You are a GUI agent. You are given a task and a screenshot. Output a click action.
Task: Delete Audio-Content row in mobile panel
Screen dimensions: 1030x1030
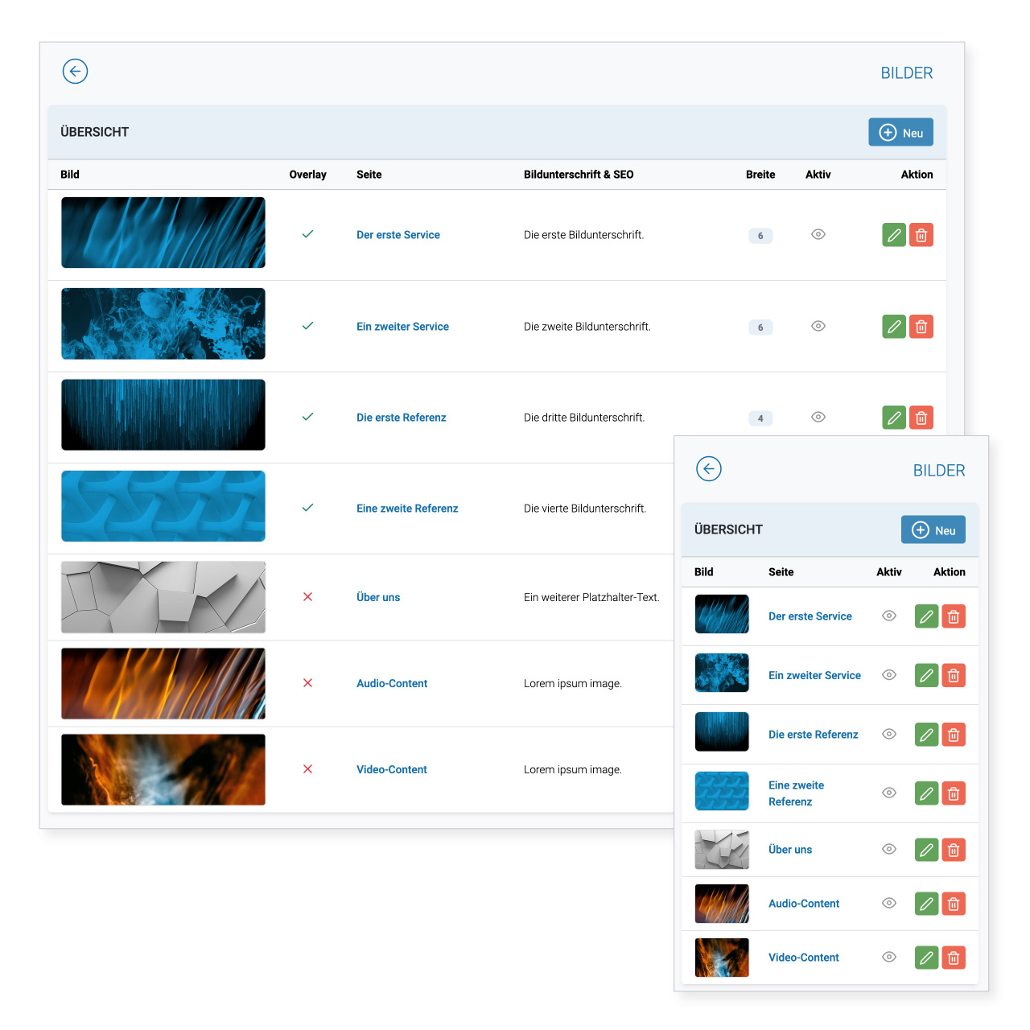tap(954, 904)
